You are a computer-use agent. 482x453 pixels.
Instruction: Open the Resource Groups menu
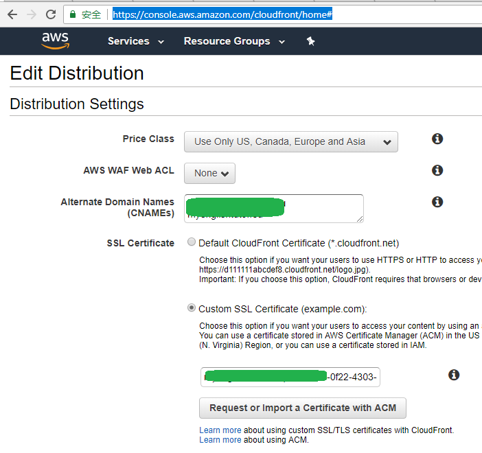coord(234,41)
